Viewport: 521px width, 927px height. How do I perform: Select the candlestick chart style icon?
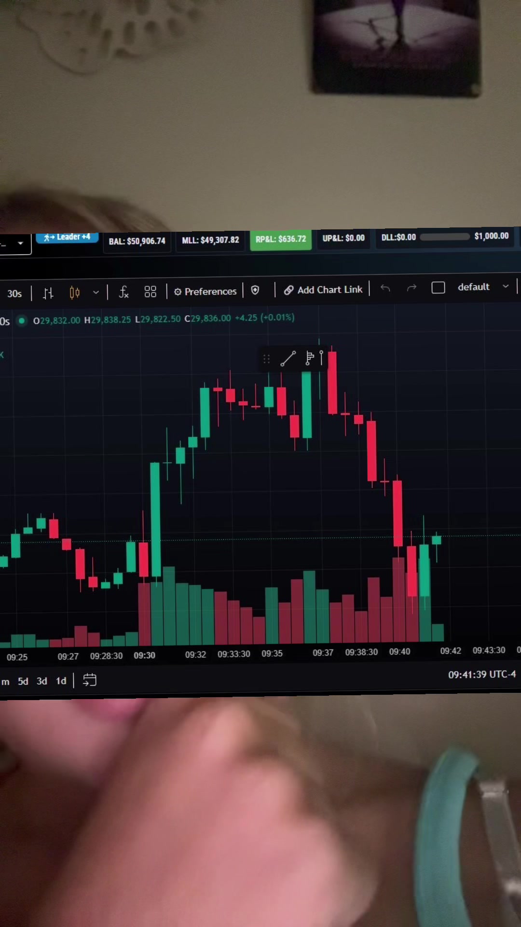coord(74,293)
